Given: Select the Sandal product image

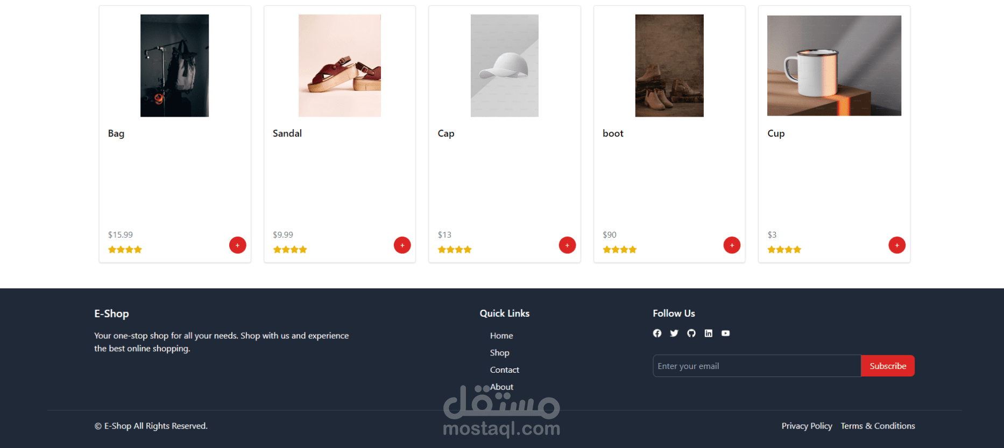Looking at the screenshot, I should [340, 66].
